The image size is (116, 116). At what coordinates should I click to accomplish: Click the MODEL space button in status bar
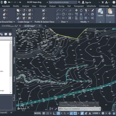[38, 113]
